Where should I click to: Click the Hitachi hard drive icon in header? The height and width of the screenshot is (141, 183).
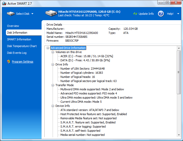51,13
